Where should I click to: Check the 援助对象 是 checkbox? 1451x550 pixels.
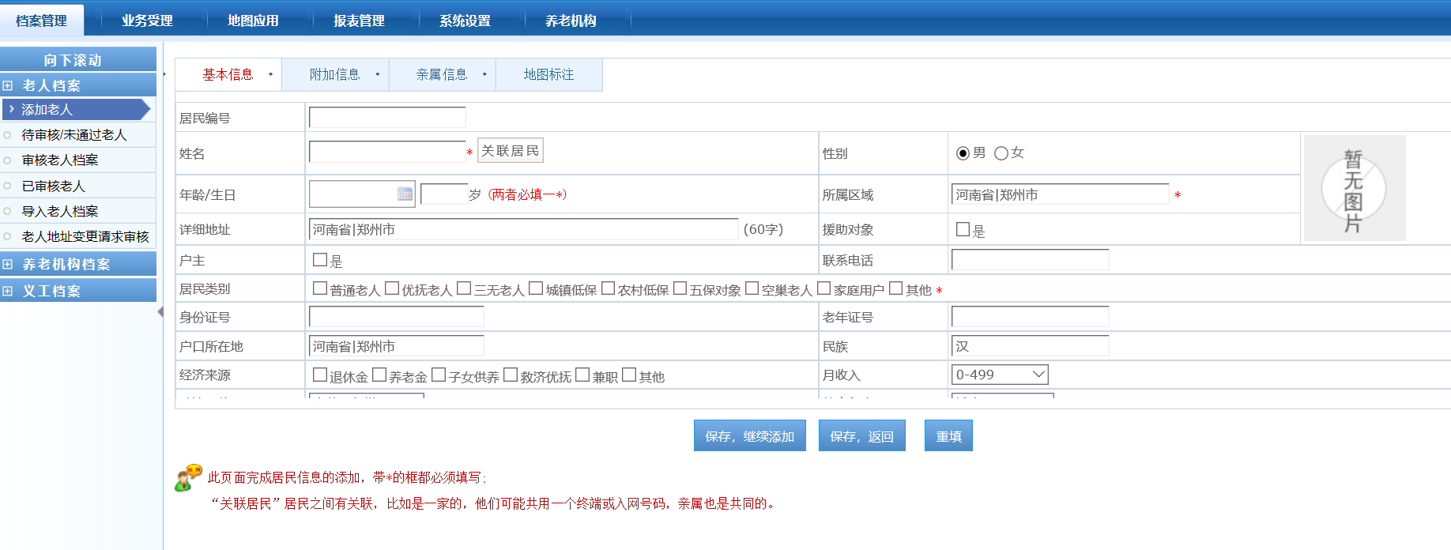[963, 230]
